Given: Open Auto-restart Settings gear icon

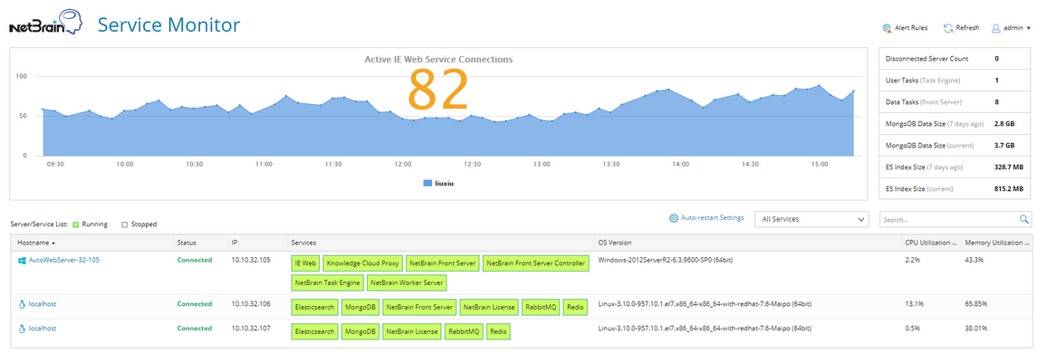Looking at the screenshot, I should tap(674, 218).
